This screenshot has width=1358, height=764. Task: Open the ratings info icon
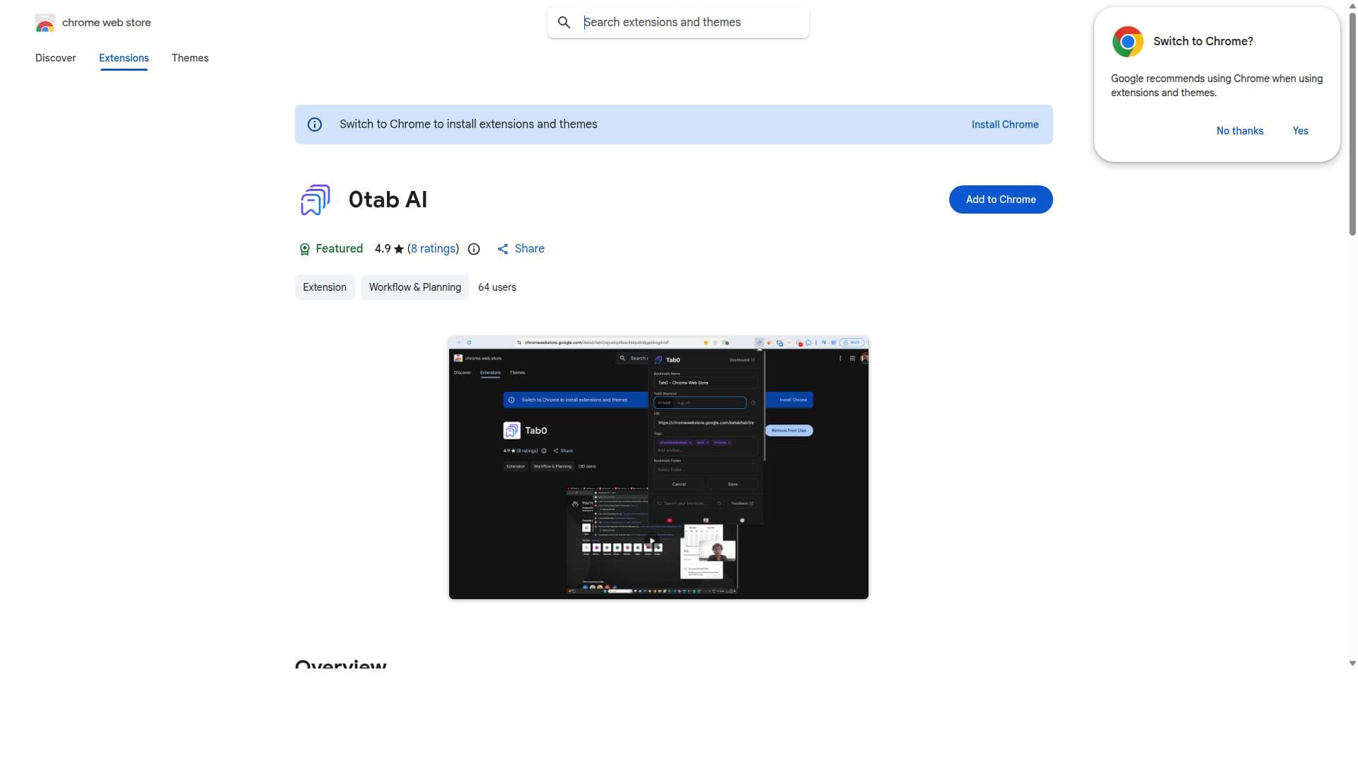tap(474, 249)
